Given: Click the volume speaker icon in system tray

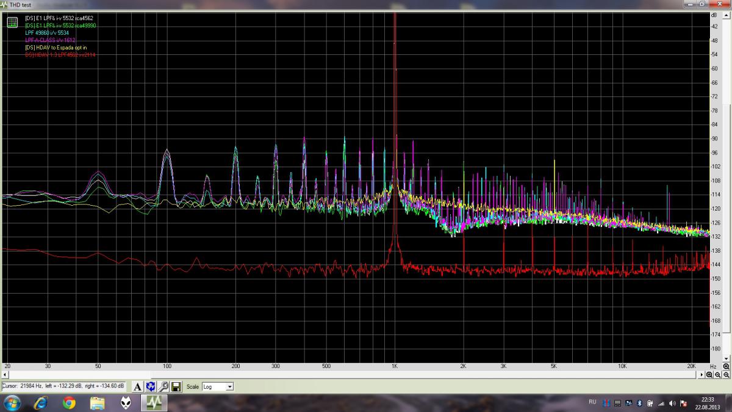Looking at the screenshot, I should [672, 403].
